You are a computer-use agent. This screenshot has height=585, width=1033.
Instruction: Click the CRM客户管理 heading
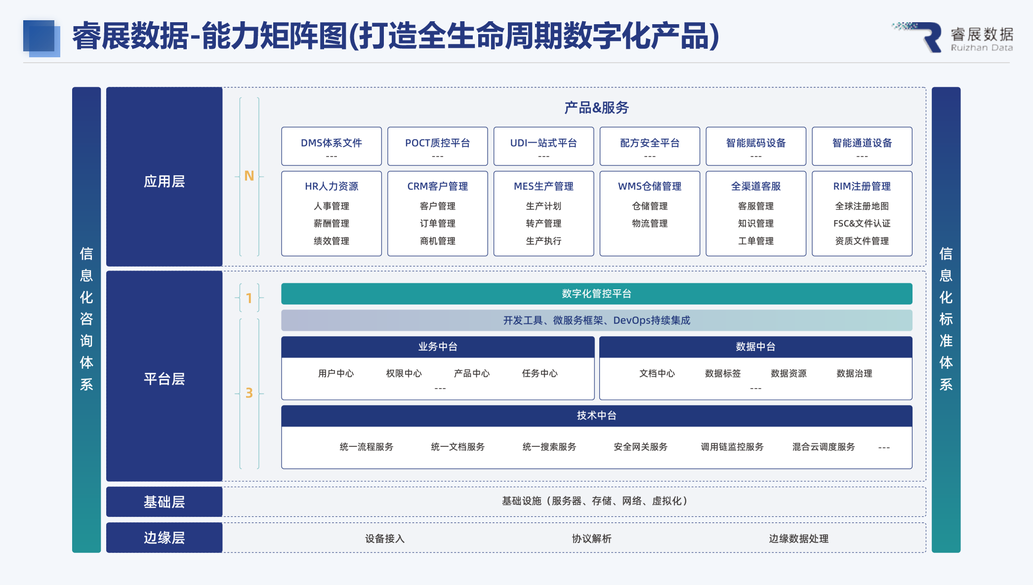tap(438, 186)
